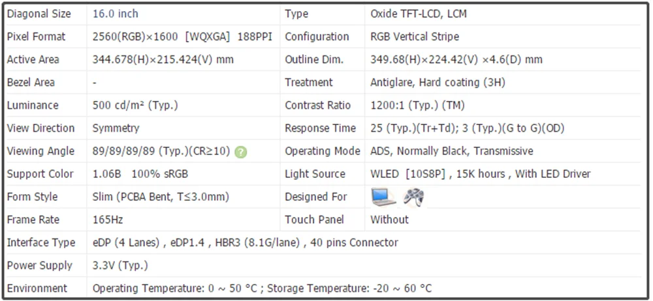Click the Active Area dimensions value
This screenshot has height=301, width=653.
point(163,59)
